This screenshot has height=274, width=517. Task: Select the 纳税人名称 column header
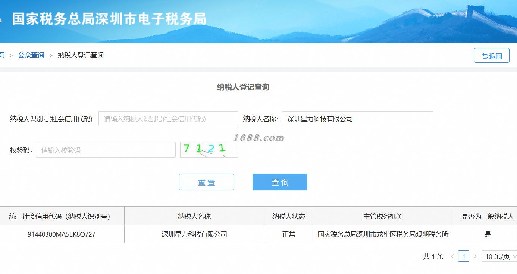(x=194, y=216)
